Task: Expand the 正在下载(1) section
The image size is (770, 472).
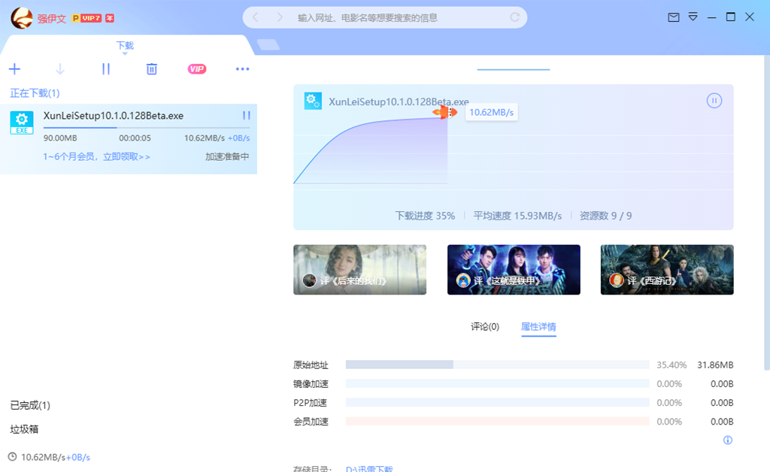Action: (35, 93)
